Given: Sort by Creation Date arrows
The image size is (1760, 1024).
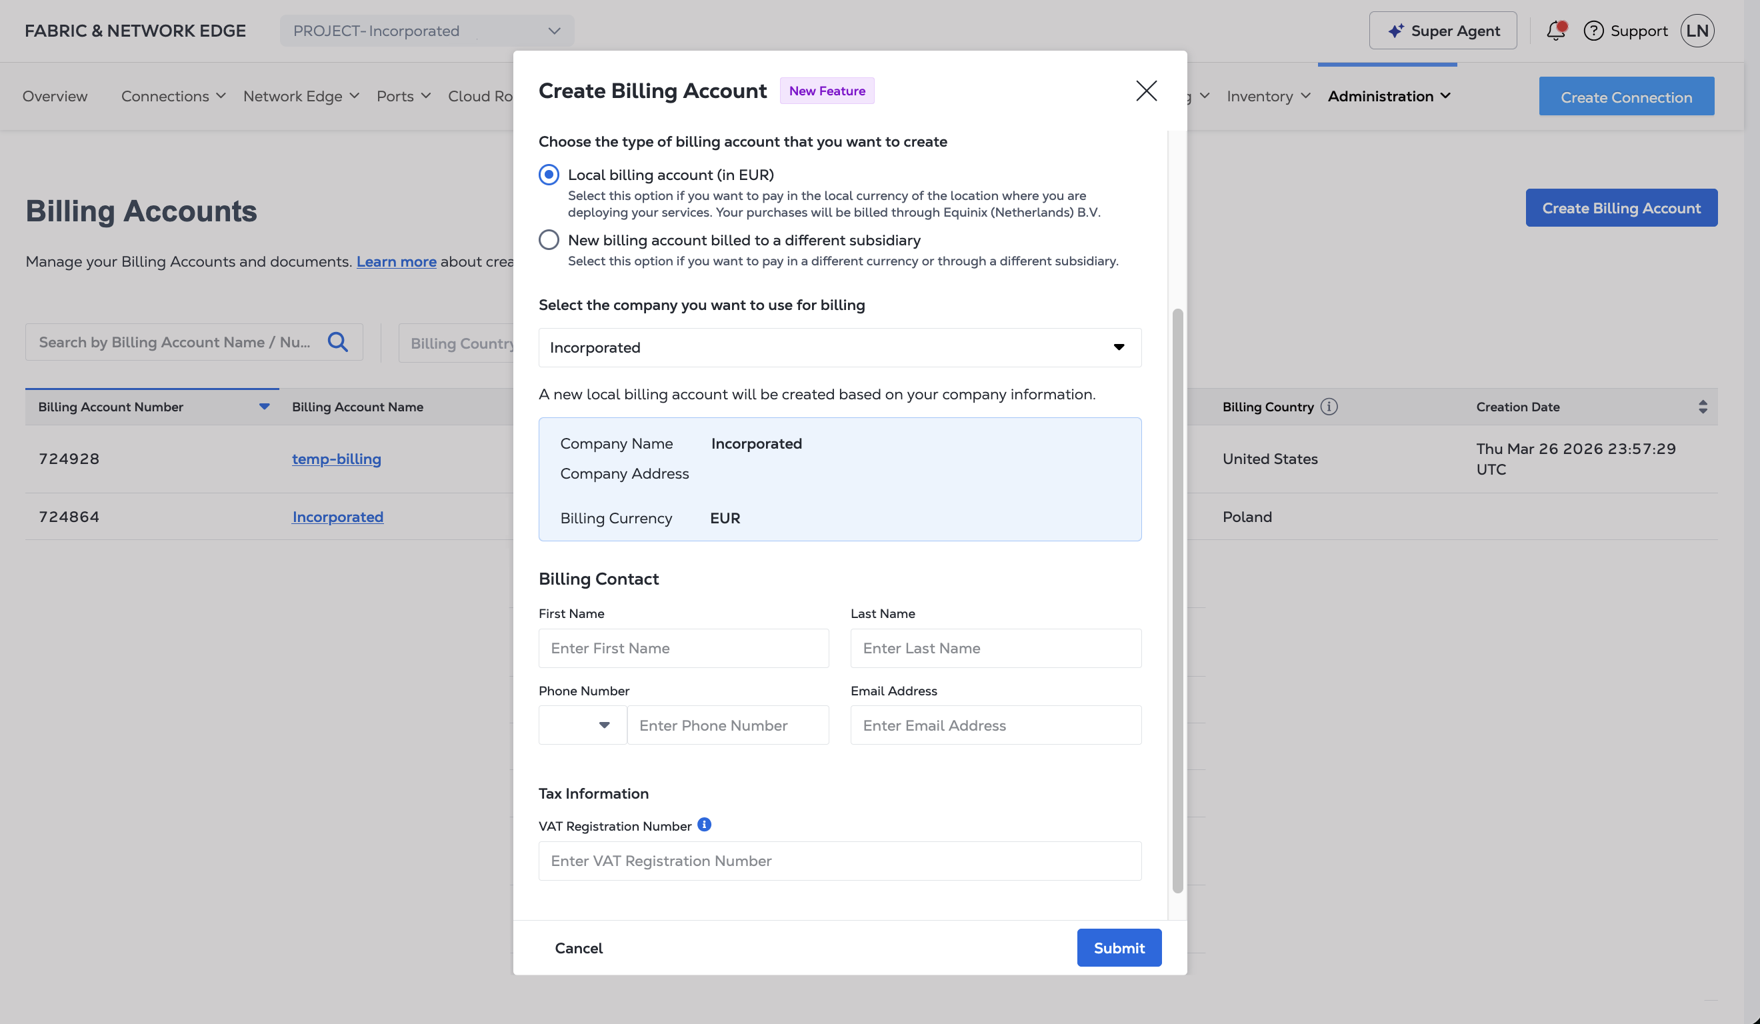Looking at the screenshot, I should pos(1703,407).
